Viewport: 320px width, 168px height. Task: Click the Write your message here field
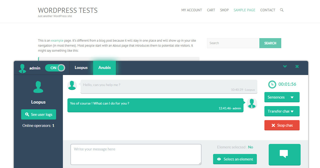(x=136, y=154)
